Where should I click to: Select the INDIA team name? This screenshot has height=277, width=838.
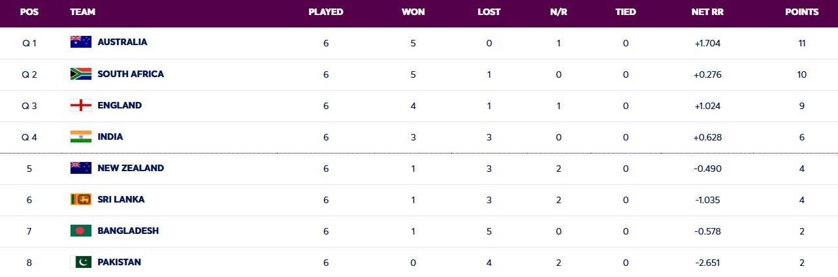coord(110,137)
